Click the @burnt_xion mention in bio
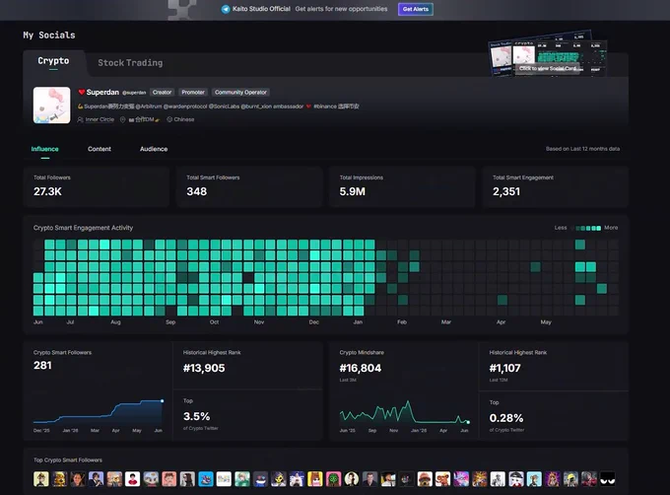 (x=256, y=106)
